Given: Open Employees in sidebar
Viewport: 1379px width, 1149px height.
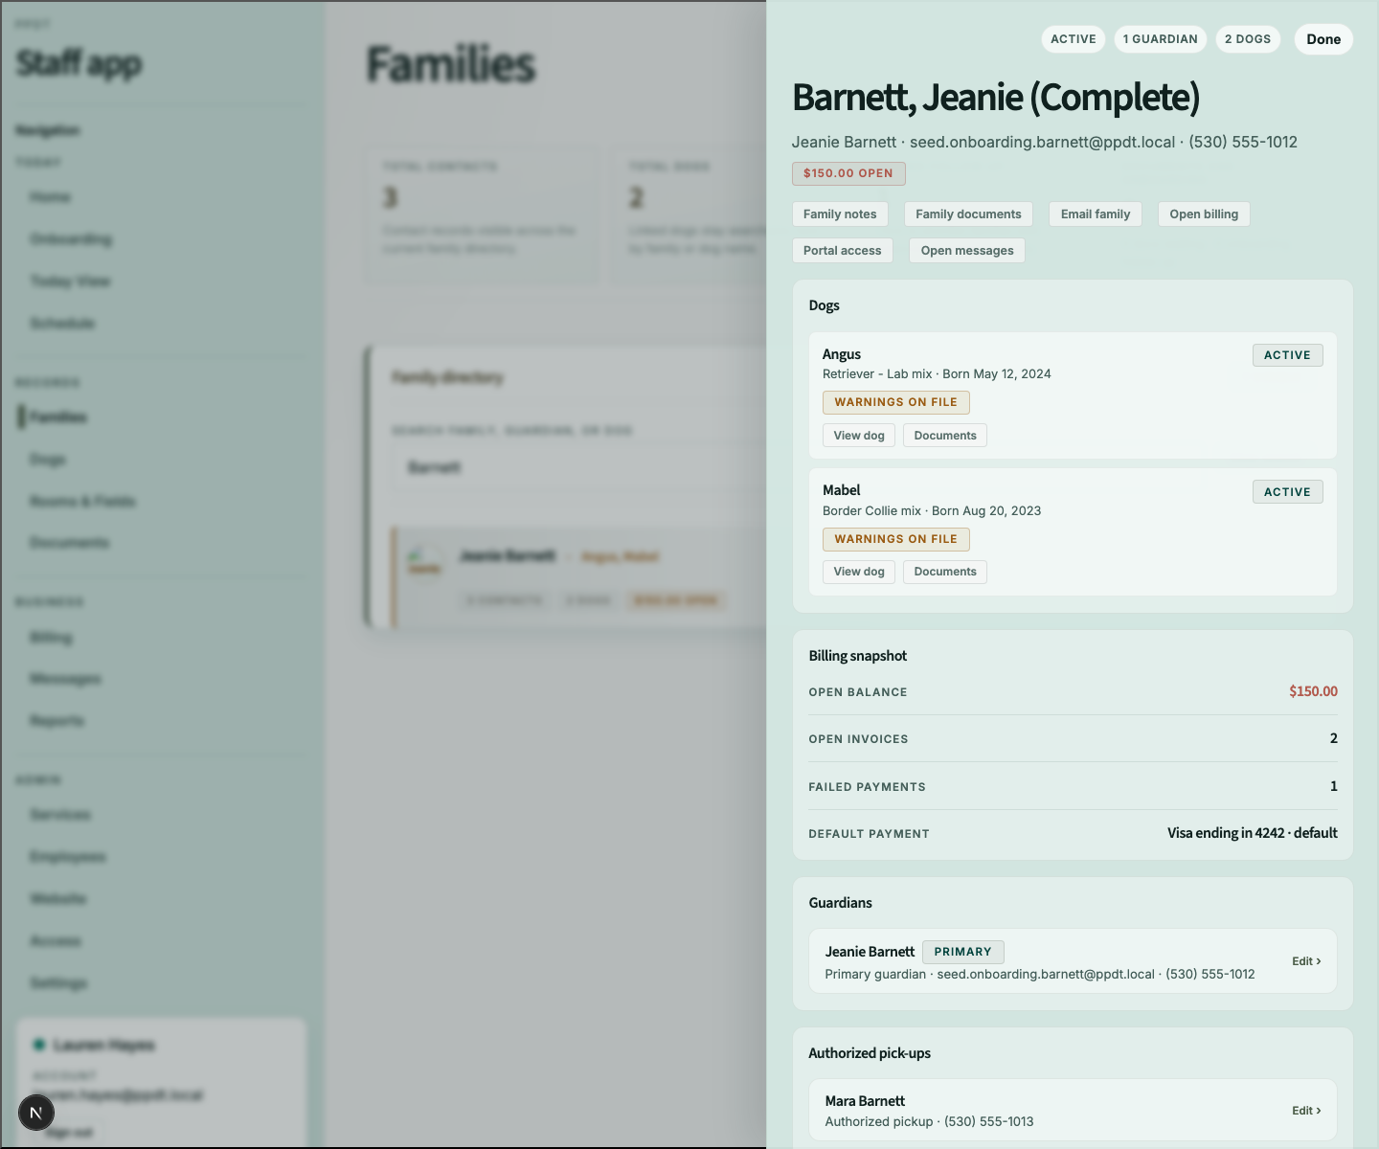Looking at the screenshot, I should click(67, 857).
